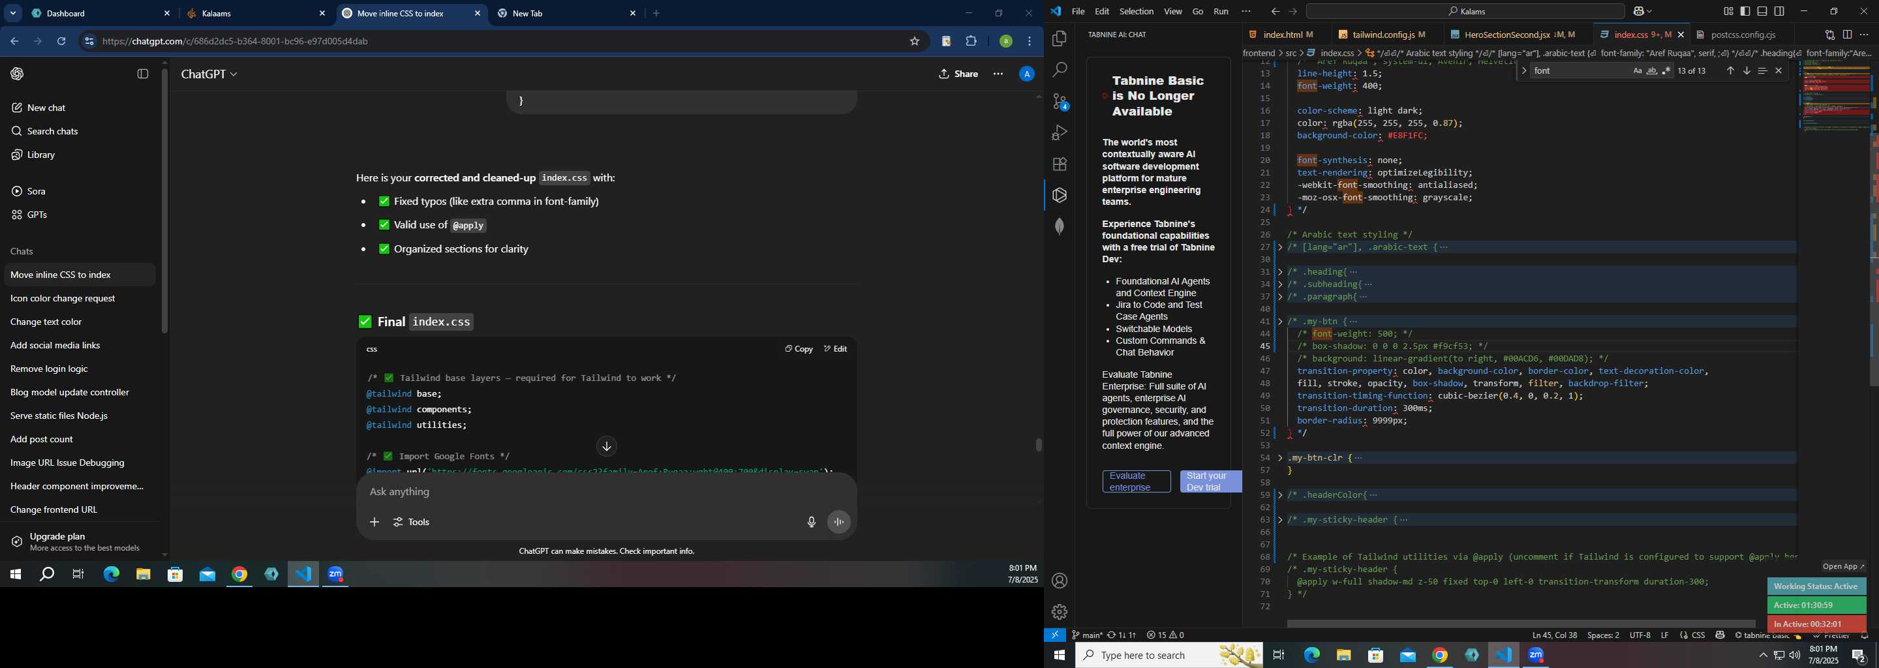Viewport: 1879px width, 668px height.
Task: Open Changes compare icon in editor toolbar
Action: pos(1829,35)
